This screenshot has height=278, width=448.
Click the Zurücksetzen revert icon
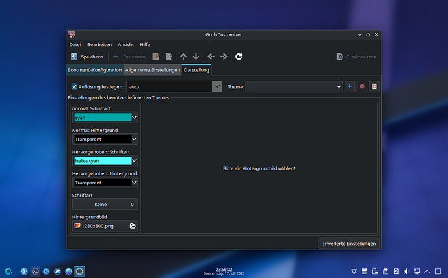coord(339,57)
